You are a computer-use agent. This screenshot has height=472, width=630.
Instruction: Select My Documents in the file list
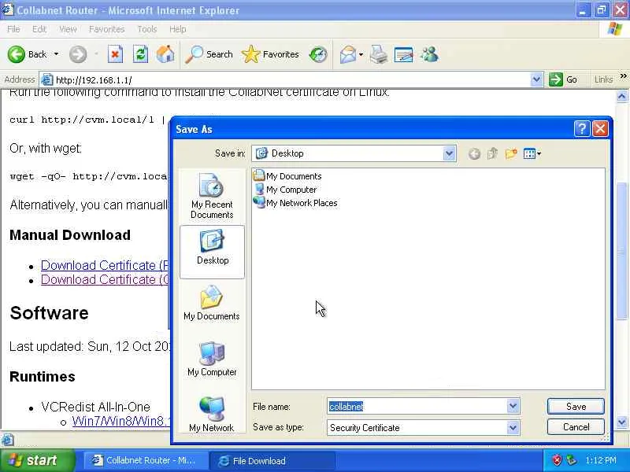[287, 175]
